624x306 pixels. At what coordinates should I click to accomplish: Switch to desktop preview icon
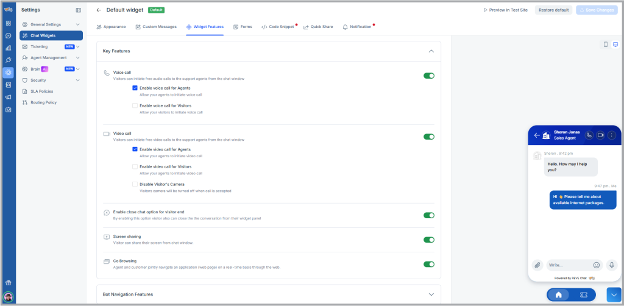point(615,44)
